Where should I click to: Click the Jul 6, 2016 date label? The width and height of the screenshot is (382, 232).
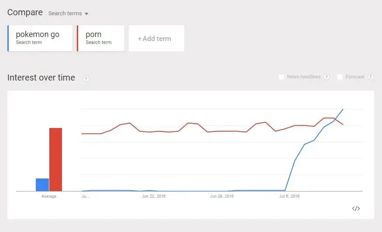289,196
